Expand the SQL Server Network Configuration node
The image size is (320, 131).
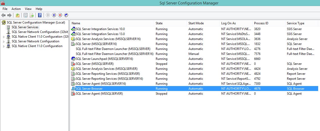click(4, 41)
